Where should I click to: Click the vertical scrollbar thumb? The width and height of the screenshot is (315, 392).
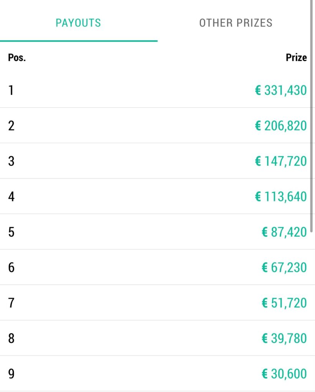pos(311,116)
